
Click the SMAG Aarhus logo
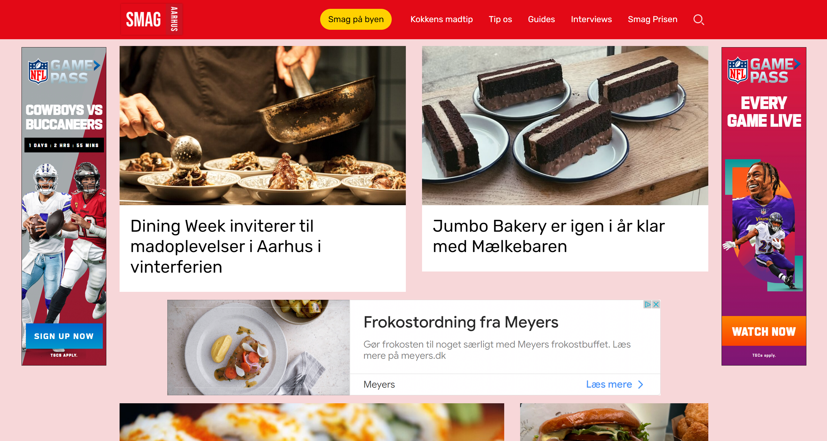click(151, 19)
